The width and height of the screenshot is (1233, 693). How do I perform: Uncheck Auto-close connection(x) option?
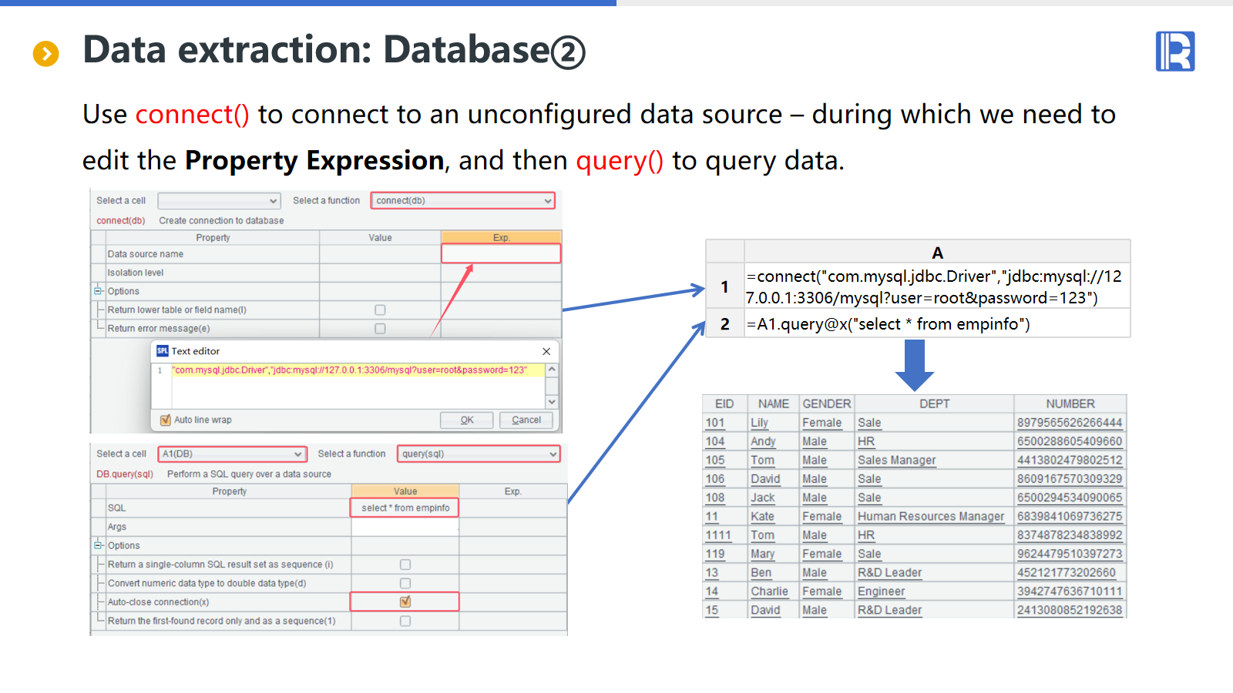[405, 602]
